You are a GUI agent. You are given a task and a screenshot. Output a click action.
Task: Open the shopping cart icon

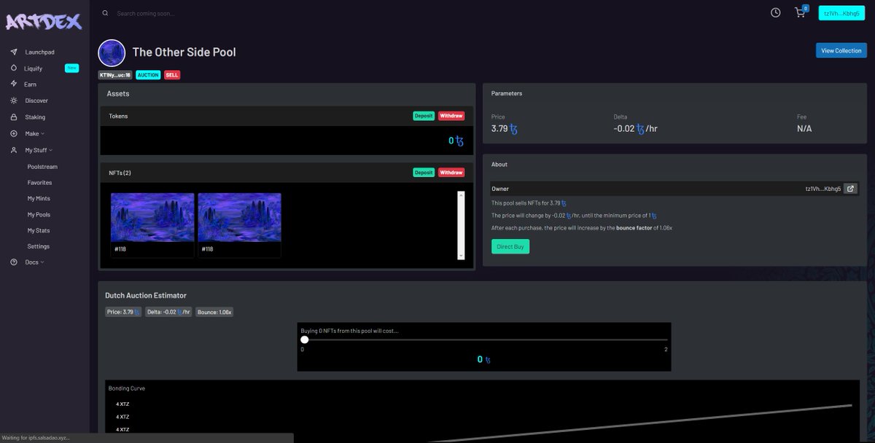(x=800, y=13)
